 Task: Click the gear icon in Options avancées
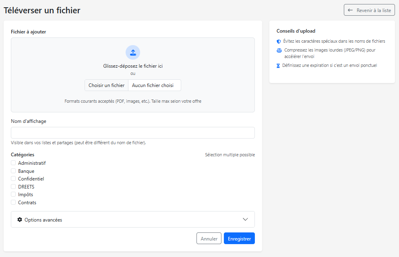click(19, 219)
